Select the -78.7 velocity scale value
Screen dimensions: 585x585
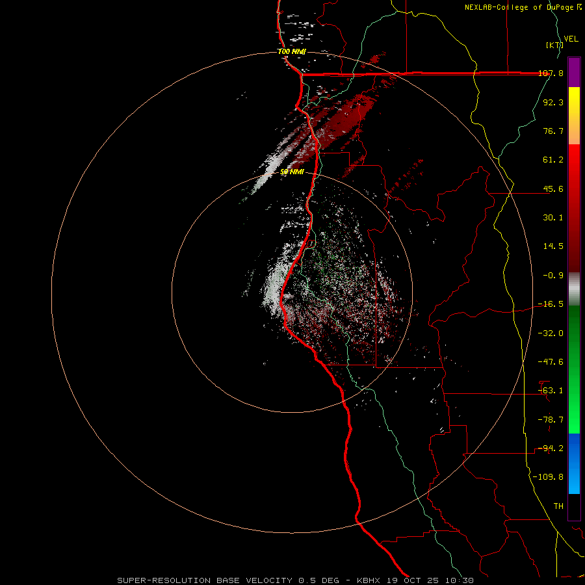click(551, 420)
